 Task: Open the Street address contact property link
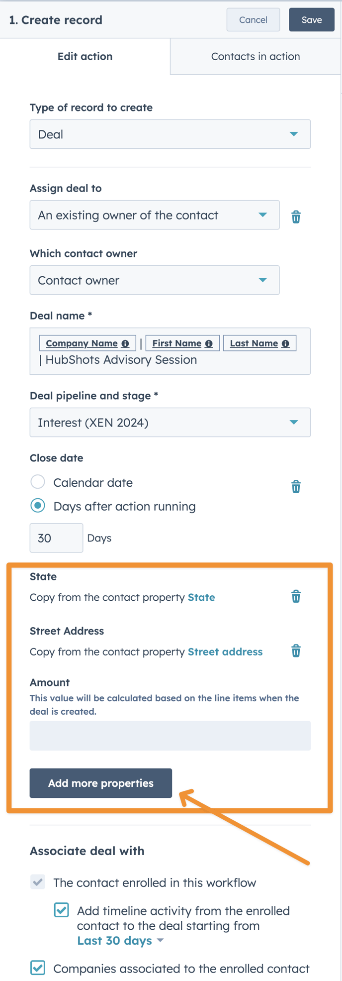(225, 652)
